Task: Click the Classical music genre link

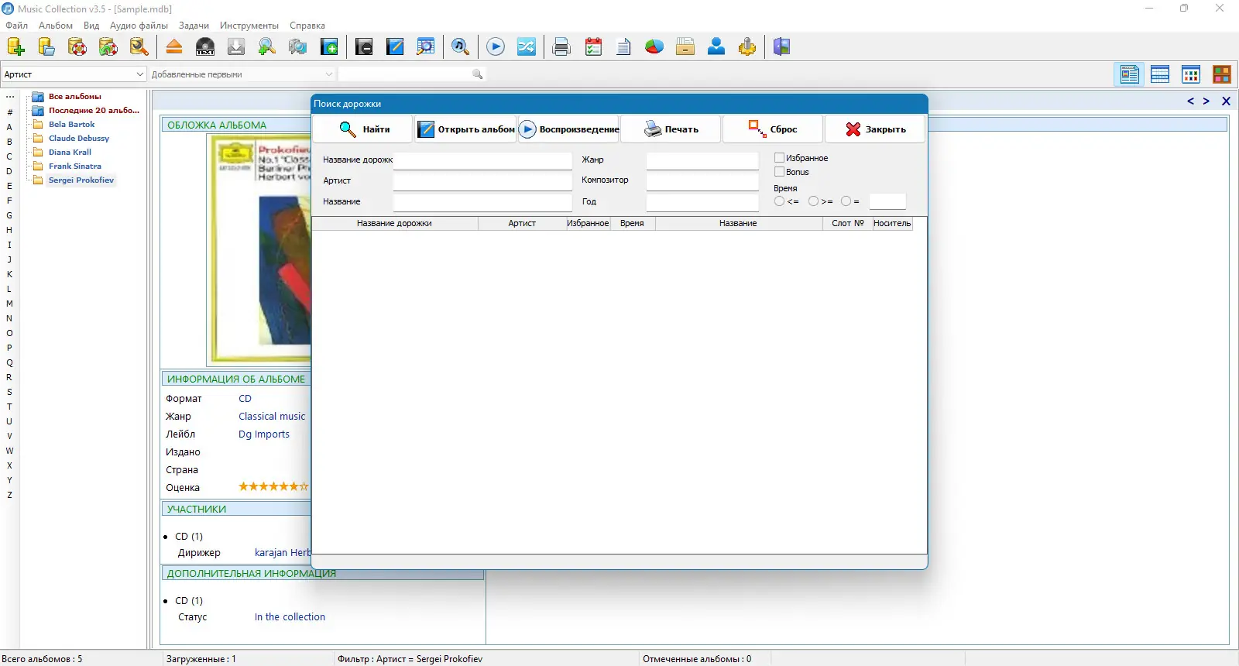Action: click(x=272, y=417)
